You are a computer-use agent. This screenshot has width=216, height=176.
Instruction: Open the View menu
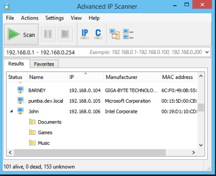pos(76,18)
